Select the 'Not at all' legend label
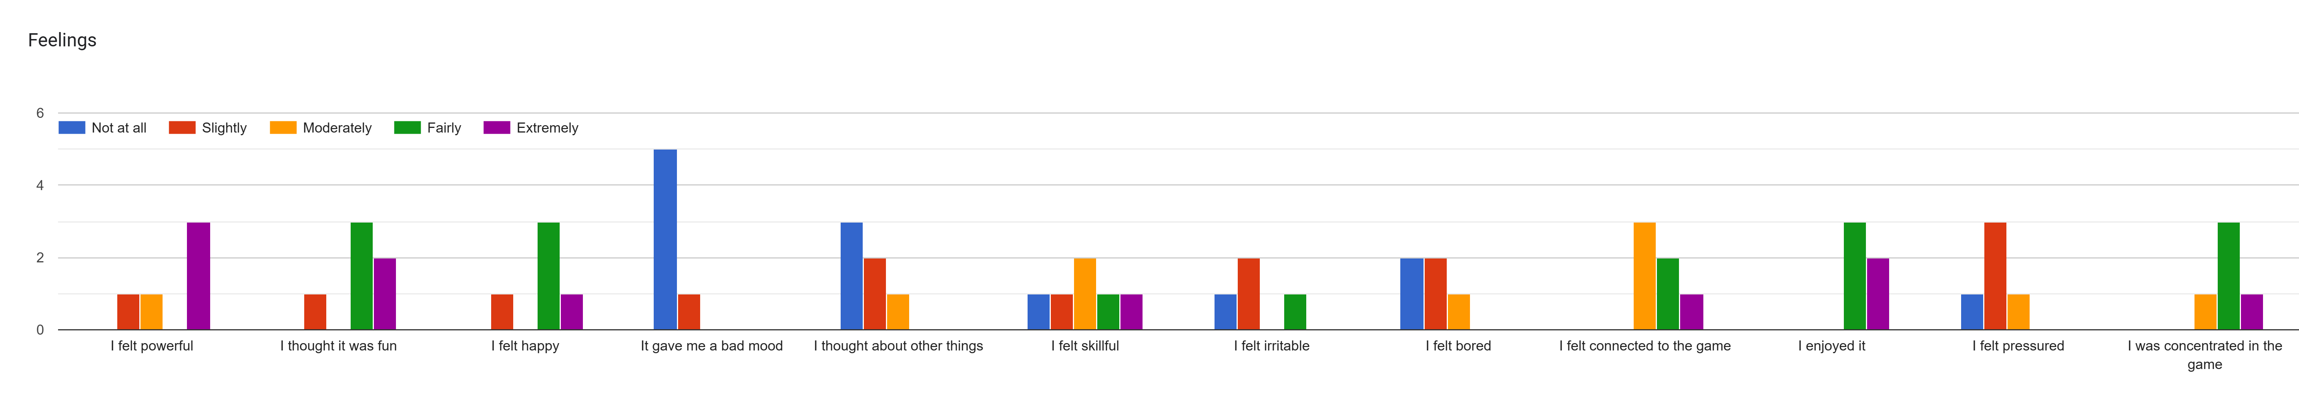2299x415 pixels. [119, 128]
